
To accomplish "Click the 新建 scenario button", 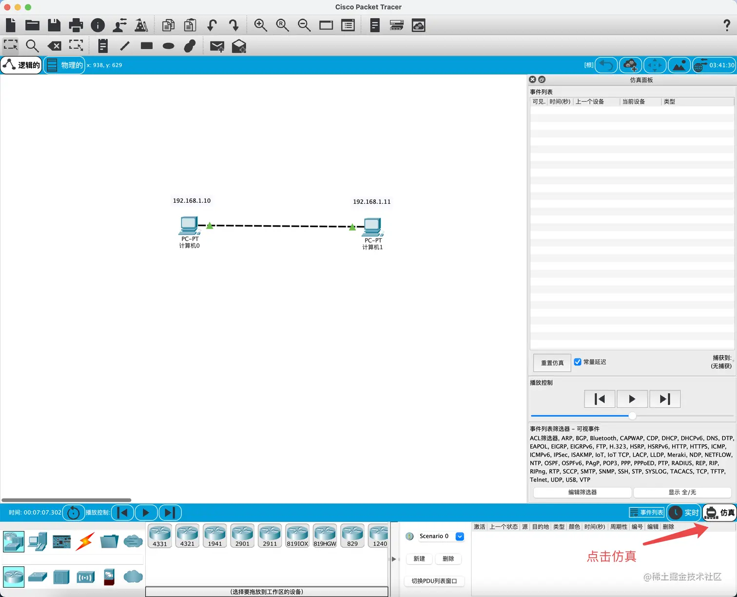I will (x=419, y=559).
